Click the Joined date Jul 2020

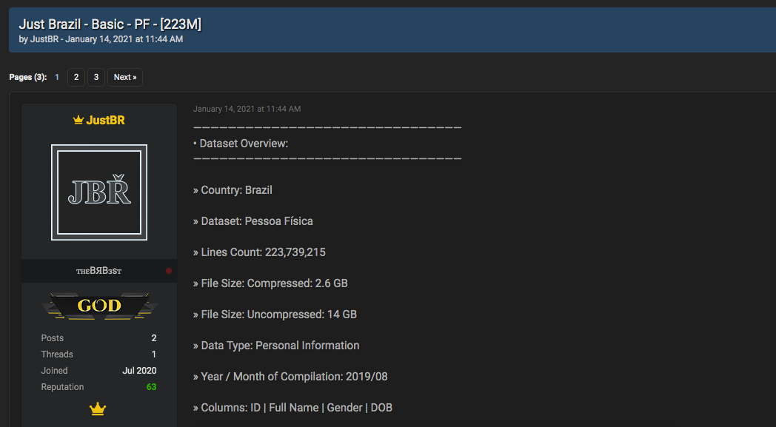(x=139, y=371)
